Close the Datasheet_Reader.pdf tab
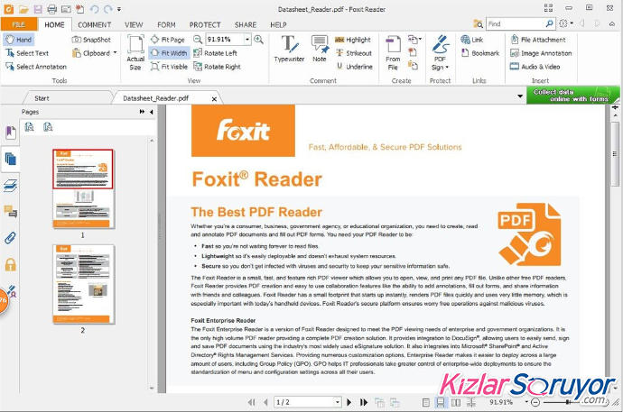The width and height of the screenshot is (623, 412). (x=214, y=99)
